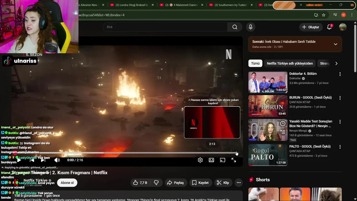Viewport: 357px width, 201px height.
Task: Open browser media control icon
Action: point(335,15)
